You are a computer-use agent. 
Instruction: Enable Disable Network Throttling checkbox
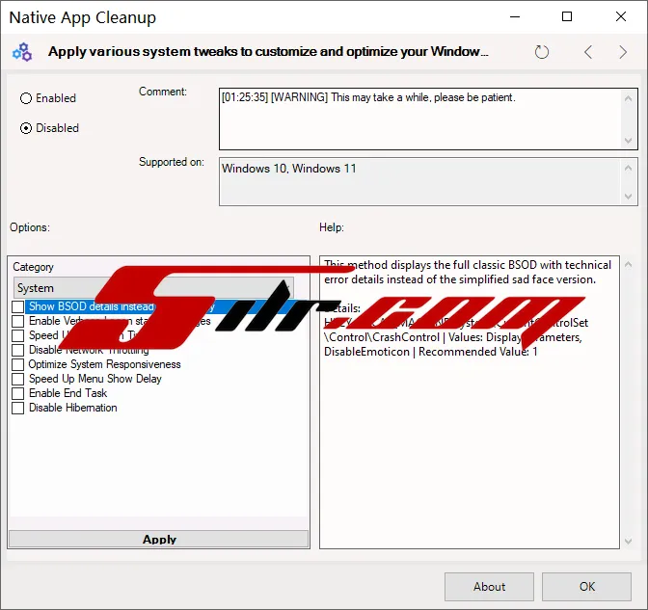pos(17,350)
